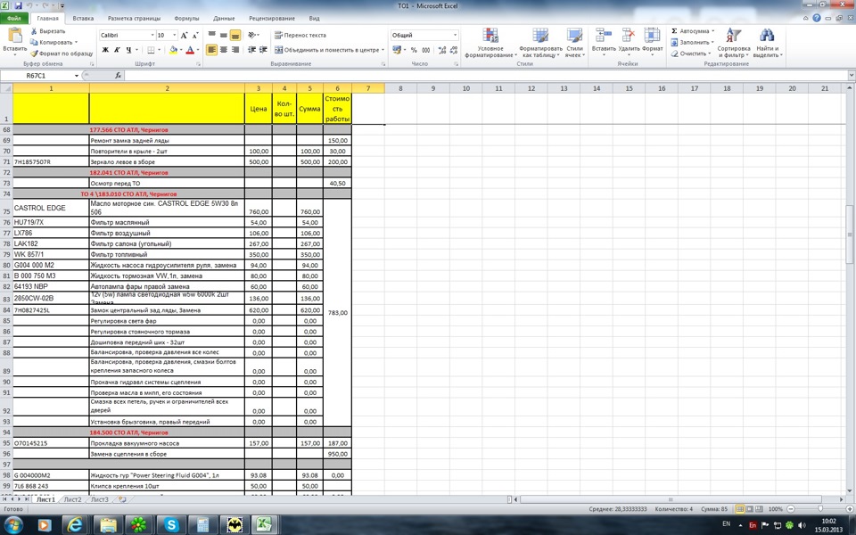856x535 pixels.
Task: Toggle underline Ч formatting
Action: tap(128, 50)
